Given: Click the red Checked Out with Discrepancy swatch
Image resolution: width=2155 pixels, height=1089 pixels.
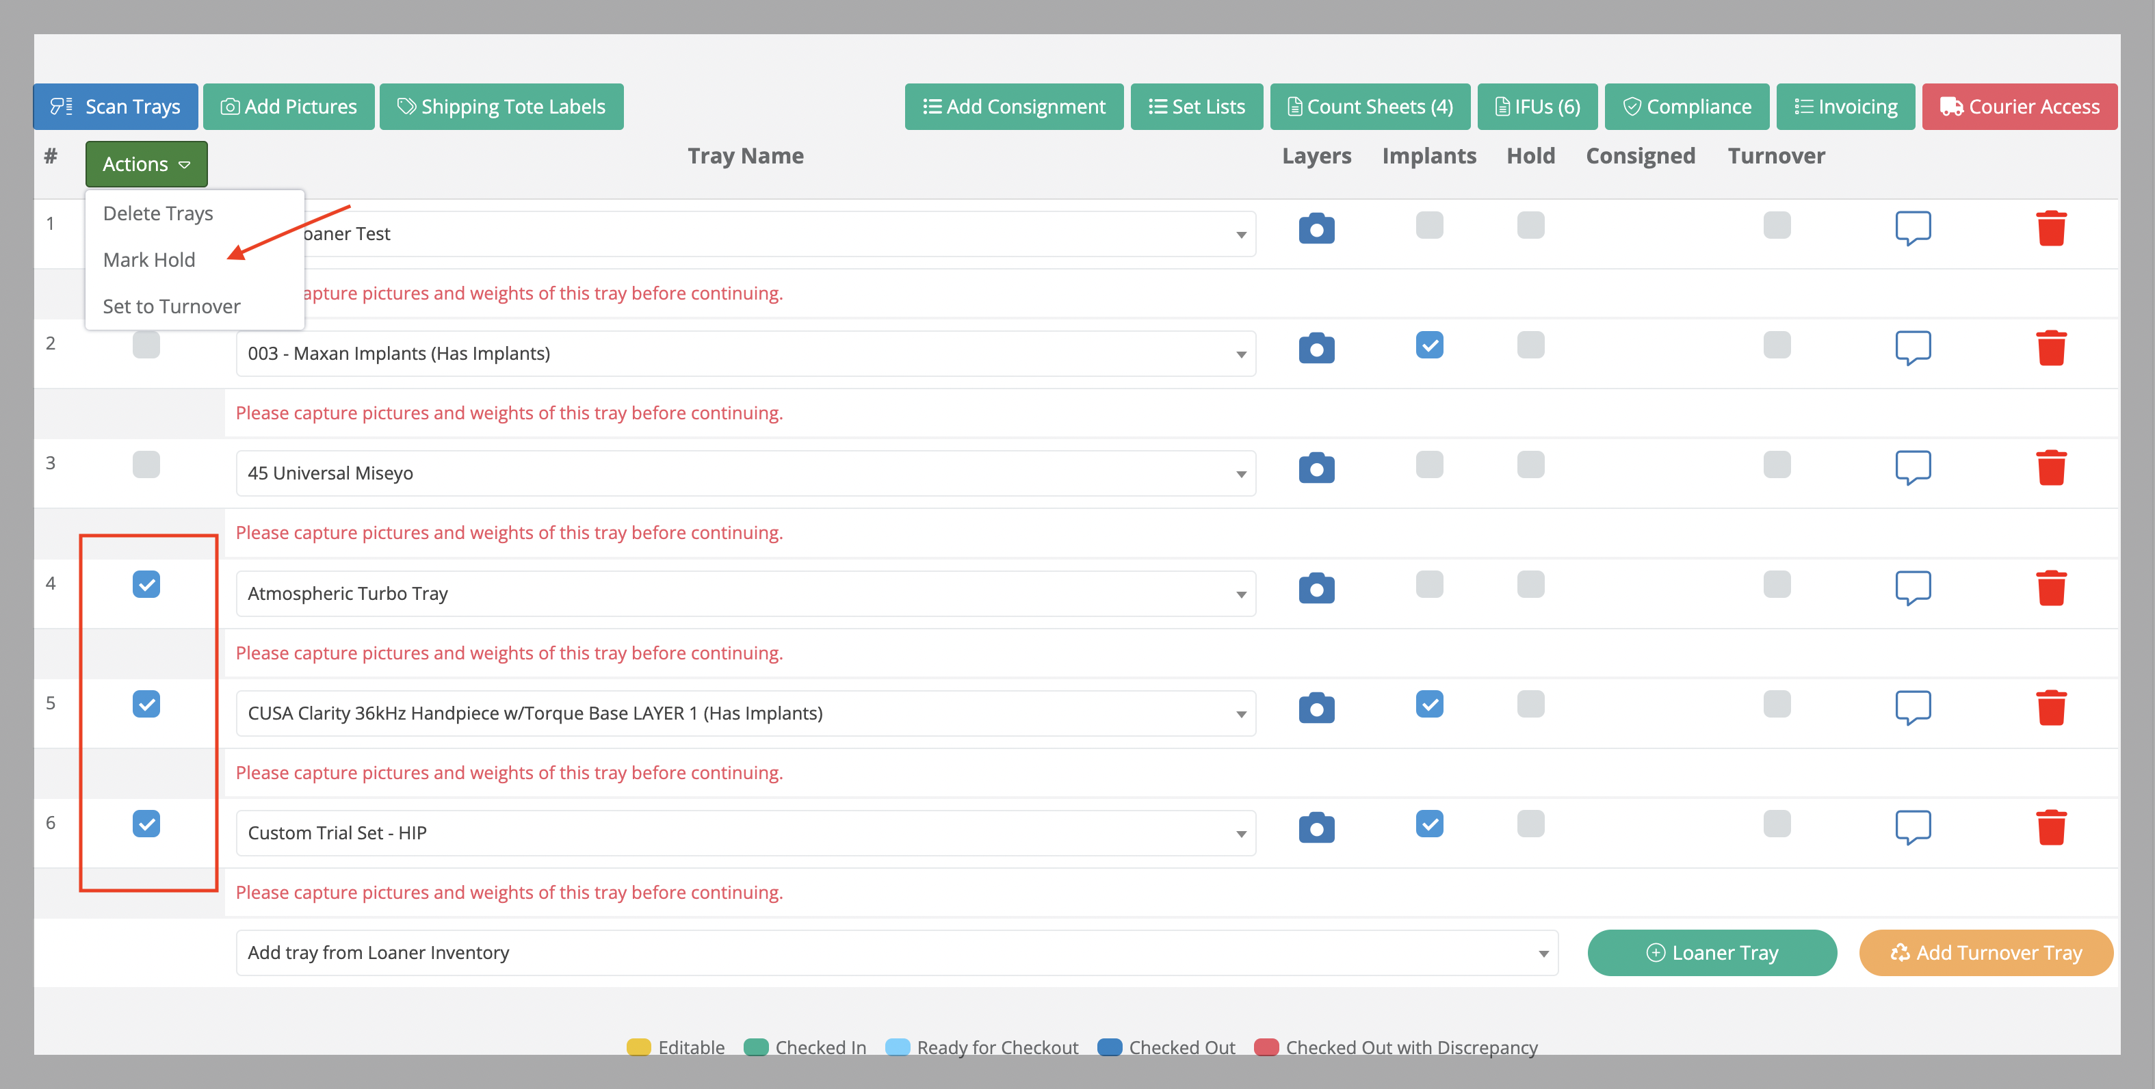Looking at the screenshot, I should coord(1266,1047).
